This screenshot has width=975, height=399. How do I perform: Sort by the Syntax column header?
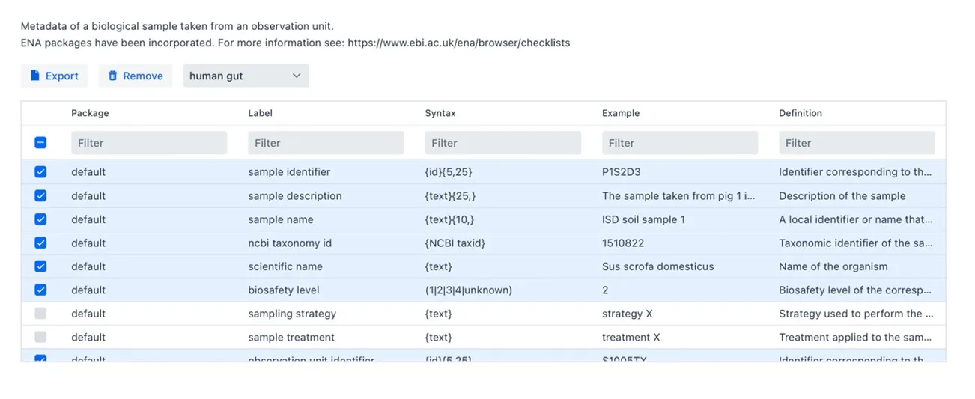440,113
